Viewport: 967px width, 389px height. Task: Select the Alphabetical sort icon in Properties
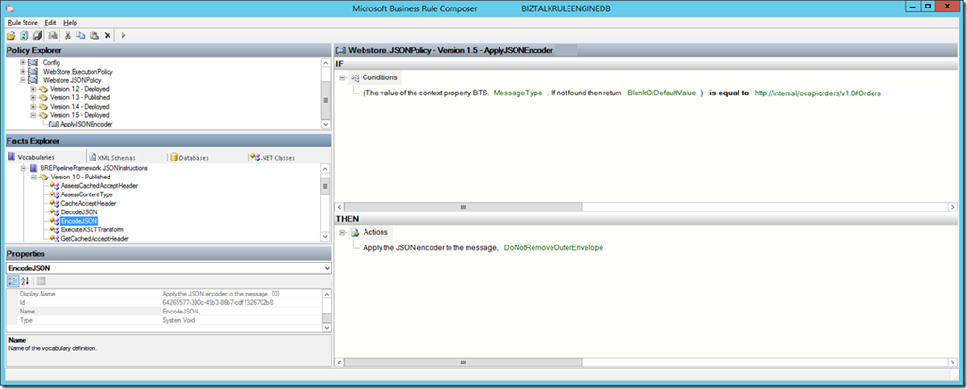click(x=25, y=281)
